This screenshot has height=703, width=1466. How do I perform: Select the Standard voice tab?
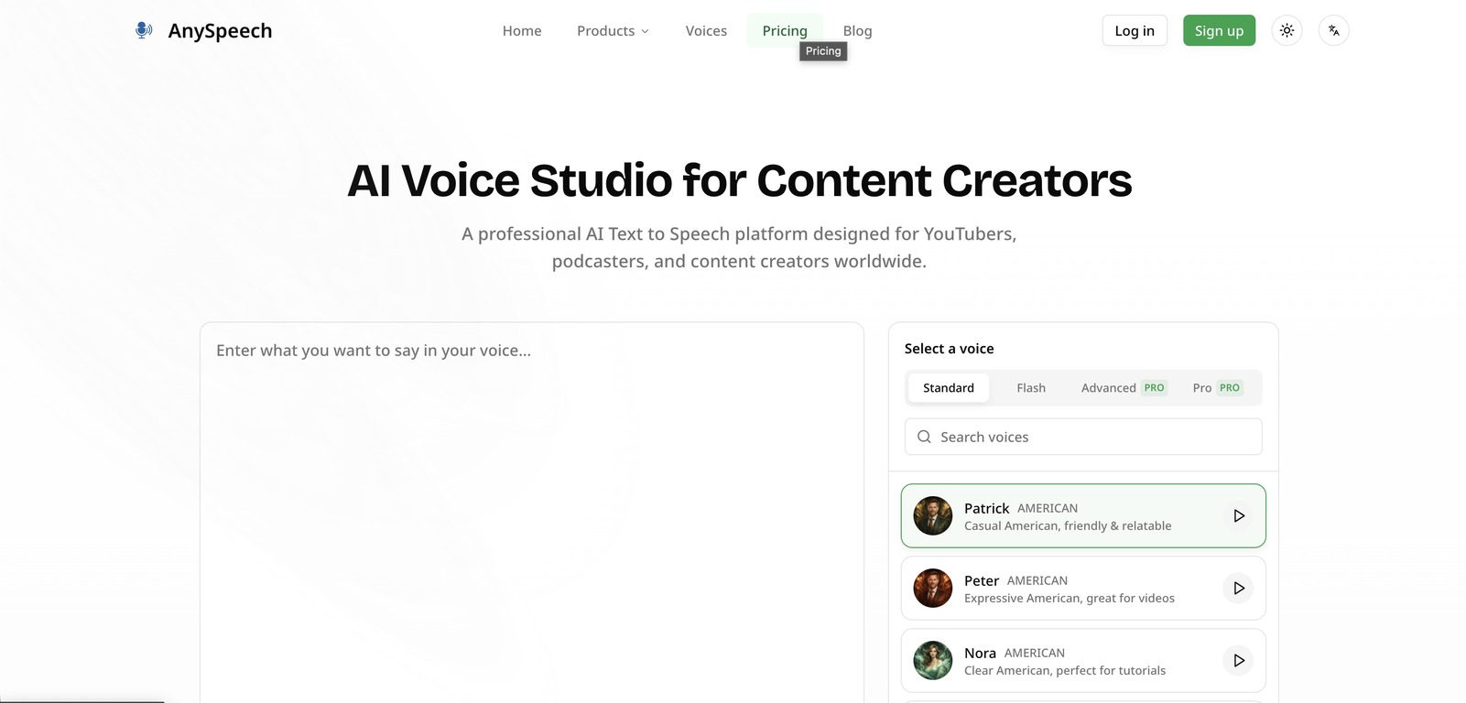pos(948,388)
